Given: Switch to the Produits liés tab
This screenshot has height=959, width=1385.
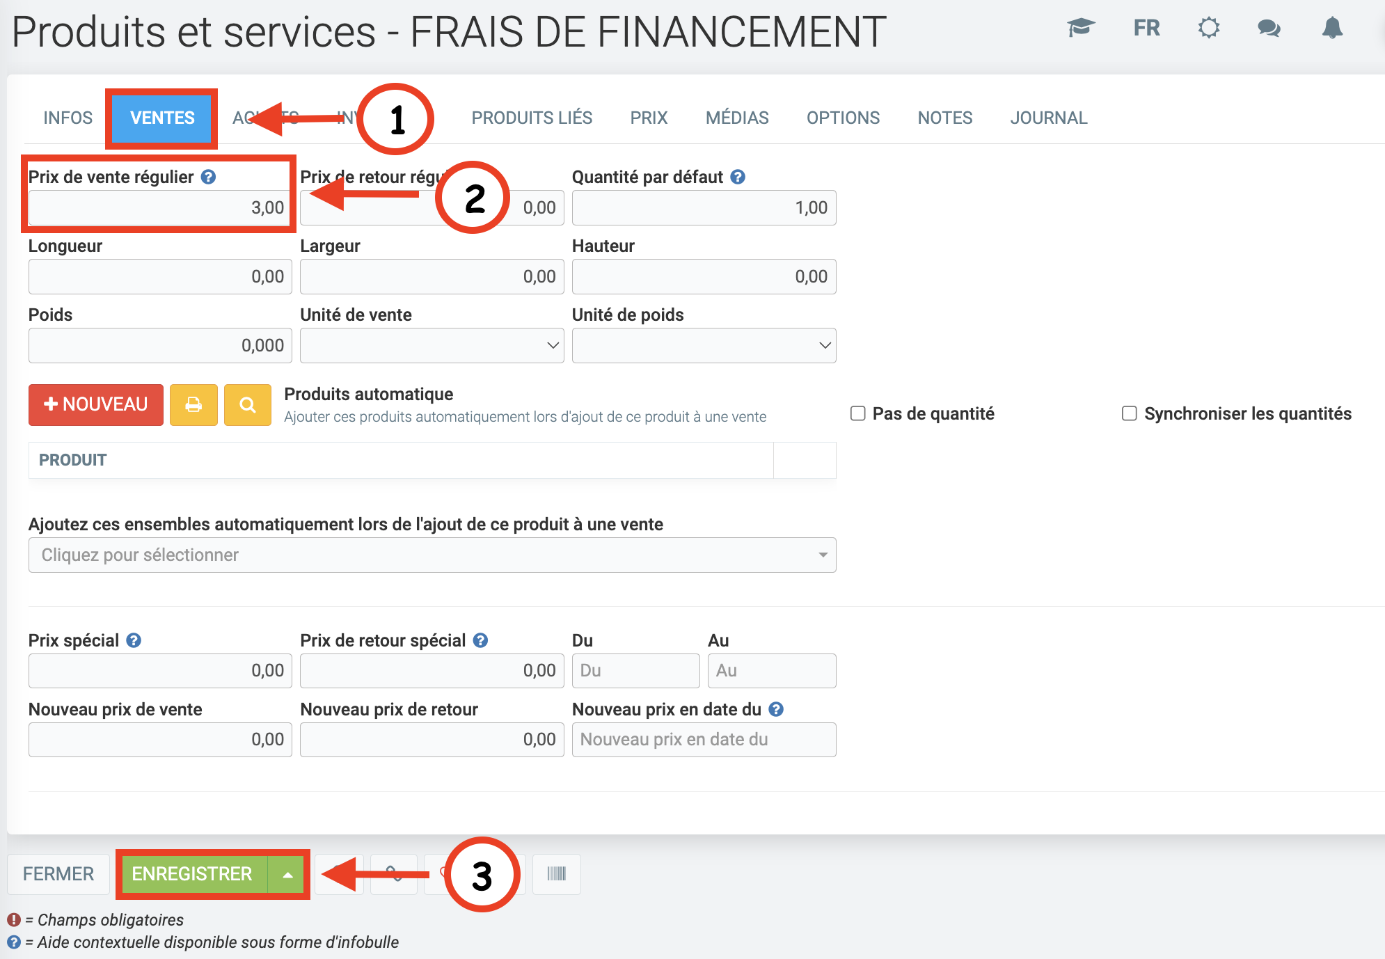Looking at the screenshot, I should 532,118.
